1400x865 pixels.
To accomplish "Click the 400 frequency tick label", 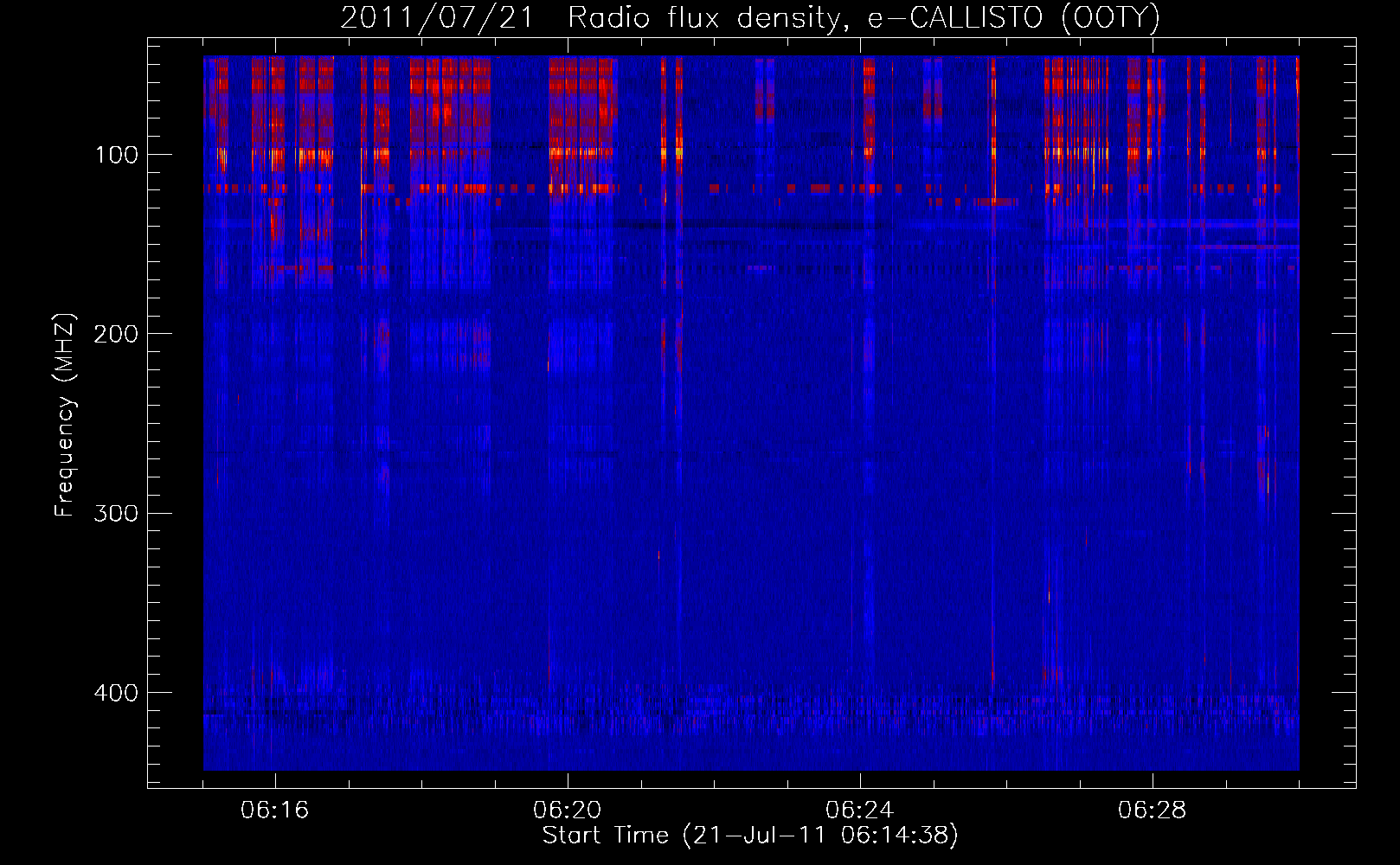I will tap(116, 693).
